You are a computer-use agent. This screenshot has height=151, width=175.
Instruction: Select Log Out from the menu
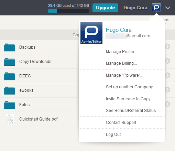[x=113, y=135]
